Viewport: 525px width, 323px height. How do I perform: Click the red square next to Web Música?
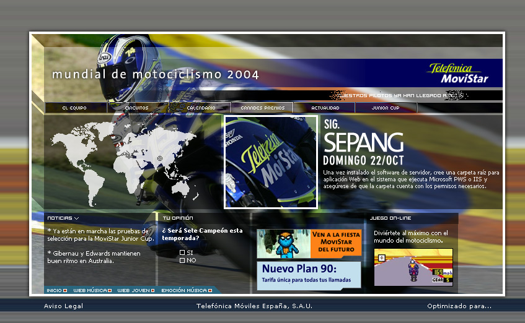point(110,290)
